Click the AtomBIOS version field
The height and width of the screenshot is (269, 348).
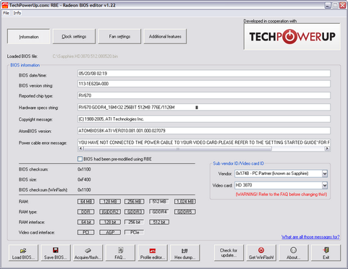coord(204,131)
